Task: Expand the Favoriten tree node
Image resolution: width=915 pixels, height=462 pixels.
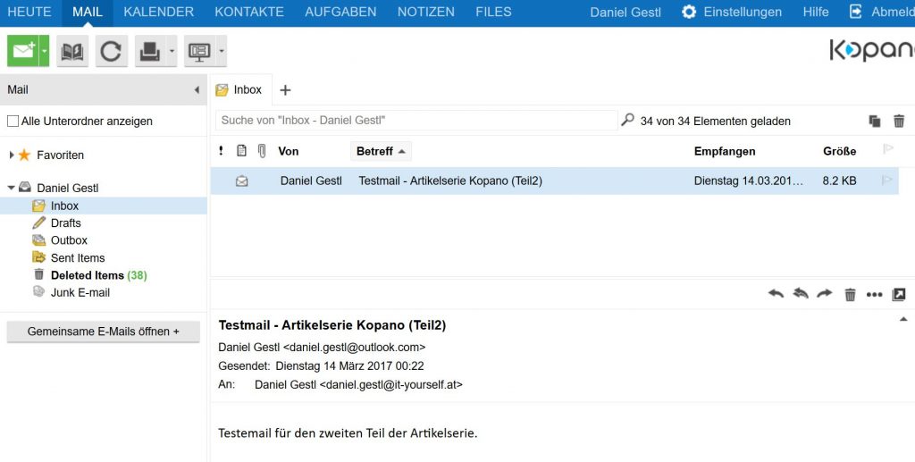Action: [x=12, y=155]
